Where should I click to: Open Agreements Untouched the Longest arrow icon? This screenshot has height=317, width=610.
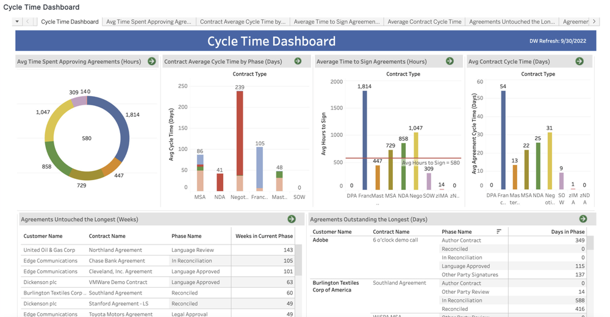pos(292,219)
